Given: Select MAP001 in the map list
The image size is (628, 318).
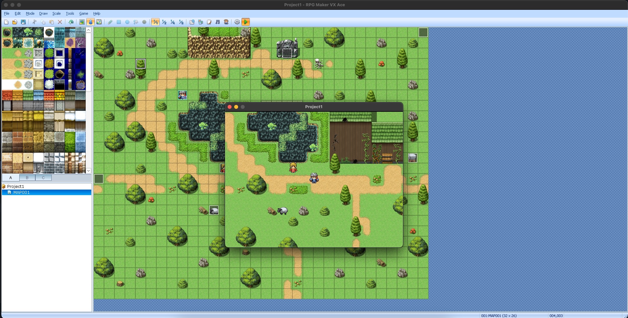Looking at the screenshot, I should click(x=21, y=192).
